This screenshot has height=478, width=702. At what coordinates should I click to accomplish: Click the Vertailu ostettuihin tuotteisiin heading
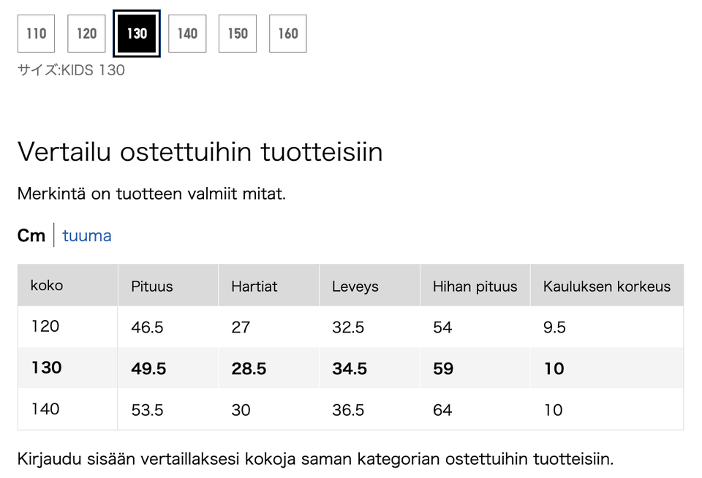click(200, 152)
